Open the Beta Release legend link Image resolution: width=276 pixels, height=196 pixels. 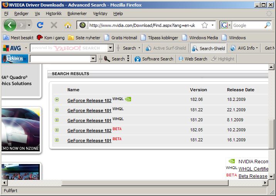[x=253, y=176]
